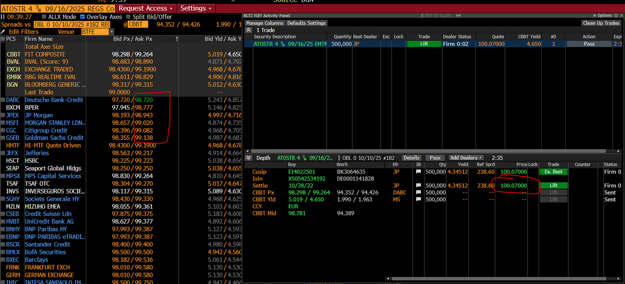Open the BofA Securities firm link
The image size is (625, 284).
coord(45,252)
